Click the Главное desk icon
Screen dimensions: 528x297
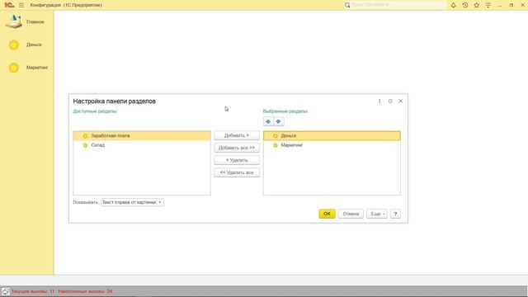coord(14,21)
